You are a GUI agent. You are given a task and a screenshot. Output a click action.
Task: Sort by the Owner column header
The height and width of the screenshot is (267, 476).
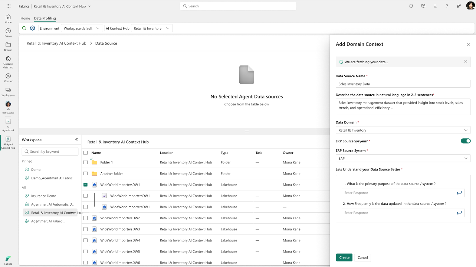click(x=288, y=153)
